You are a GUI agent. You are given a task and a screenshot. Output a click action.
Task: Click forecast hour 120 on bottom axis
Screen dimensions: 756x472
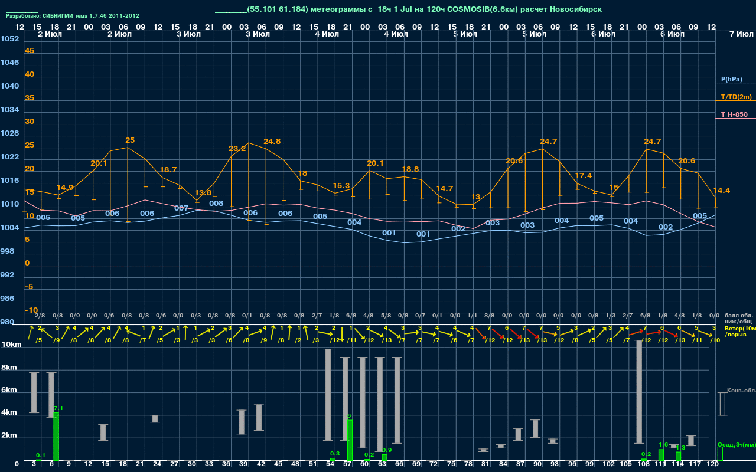tap(713, 465)
